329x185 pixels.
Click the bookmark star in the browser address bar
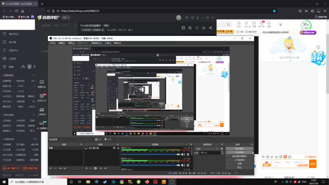(274, 11)
